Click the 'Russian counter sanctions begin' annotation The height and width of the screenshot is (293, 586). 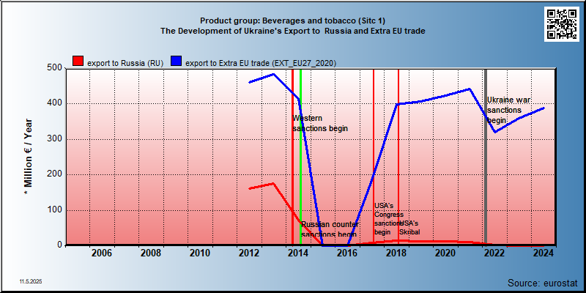pos(330,229)
